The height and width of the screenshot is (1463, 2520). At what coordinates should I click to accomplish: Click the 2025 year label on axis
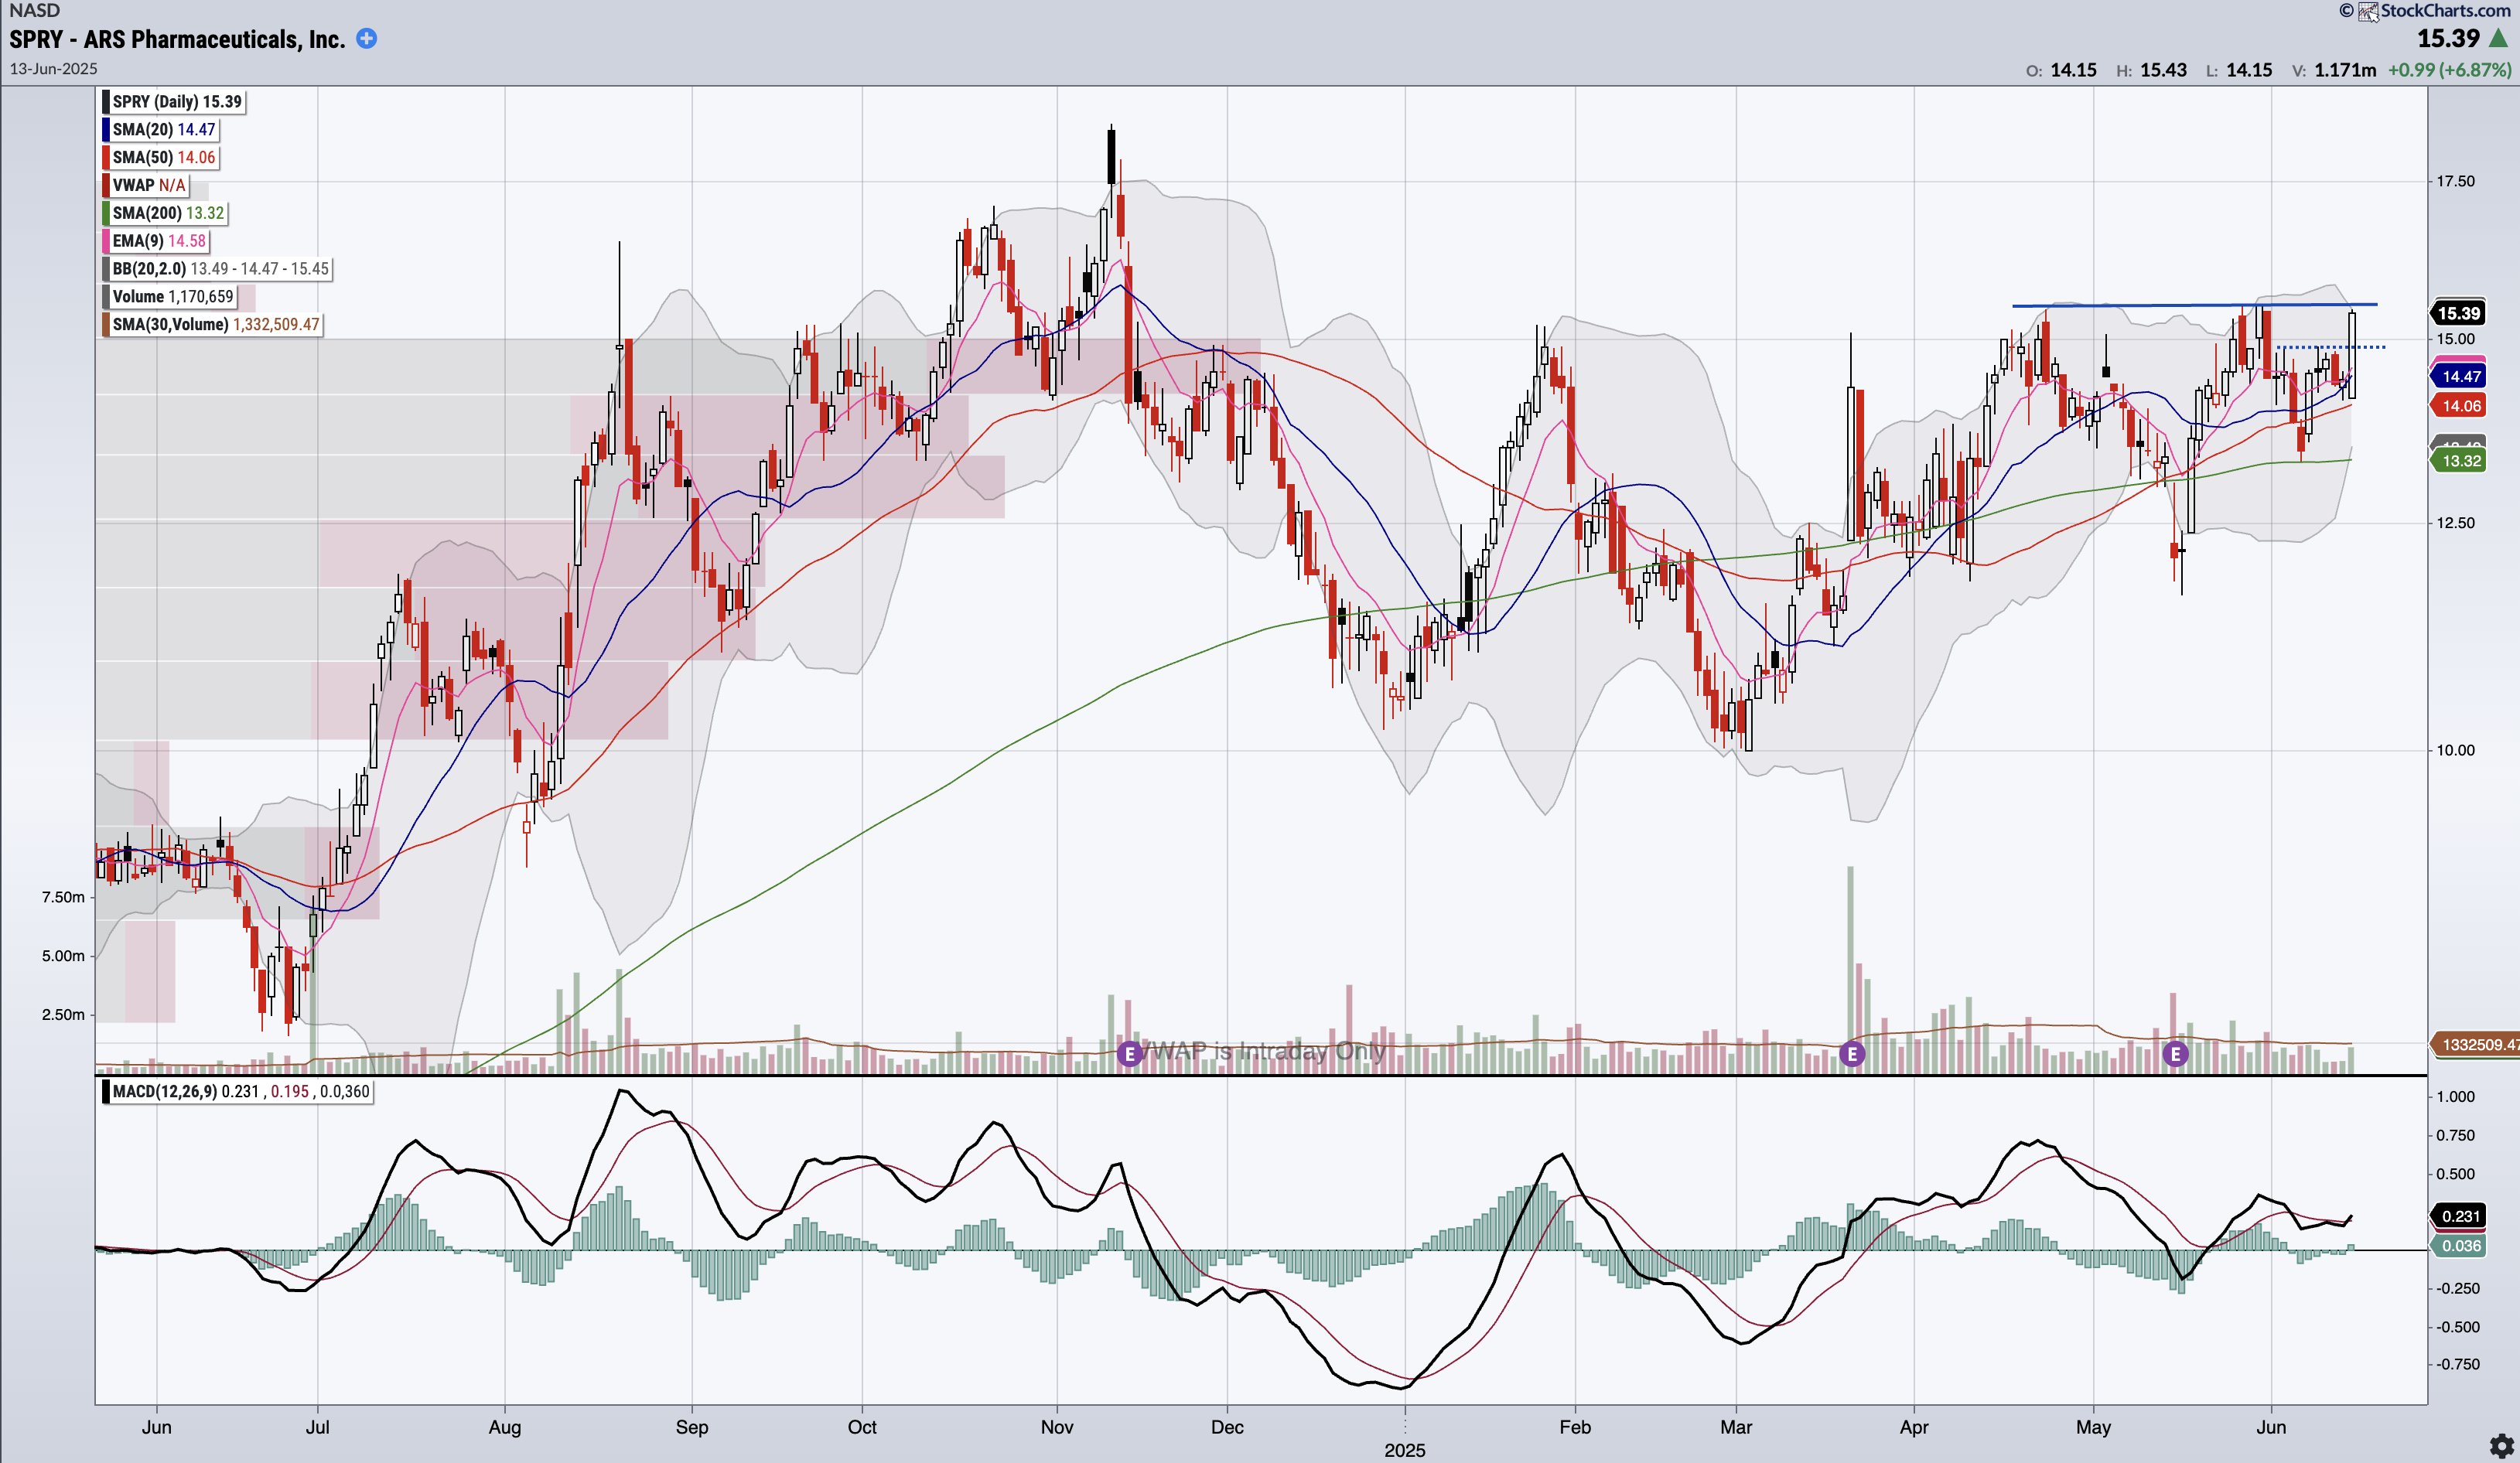[1405, 1450]
